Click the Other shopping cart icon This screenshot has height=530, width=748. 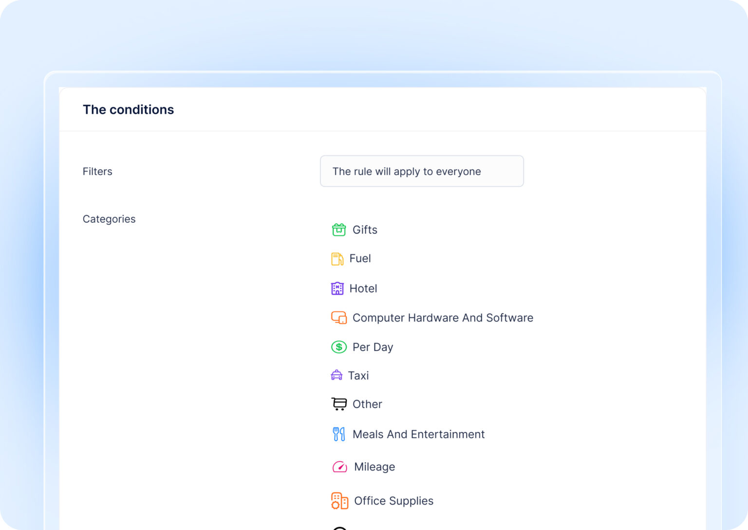pos(338,404)
